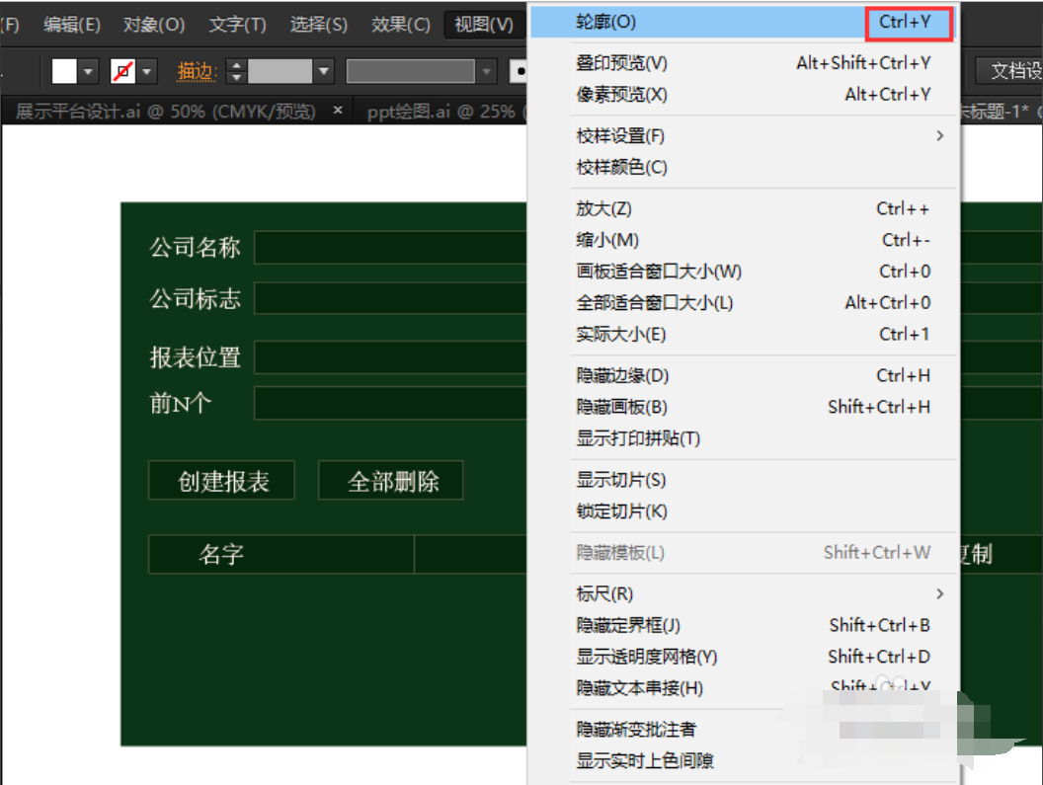Switch to 展示平台设计.ai document tab

(165, 112)
